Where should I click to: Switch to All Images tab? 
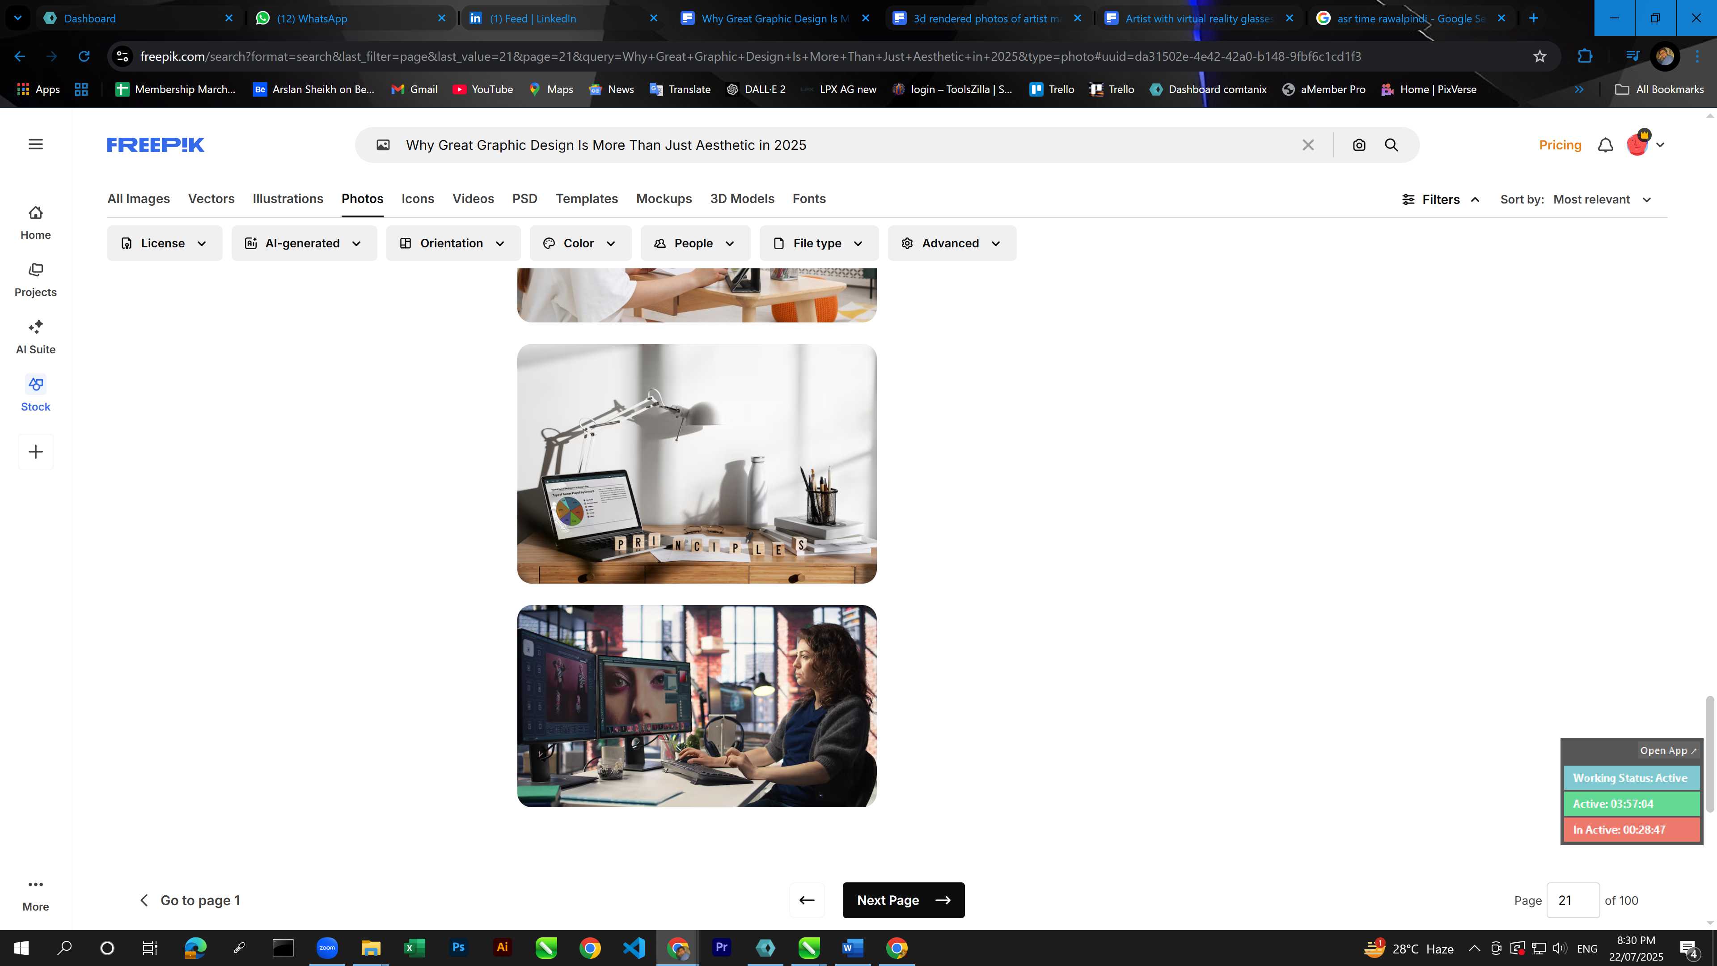pyautogui.click(x=139, y=199)
